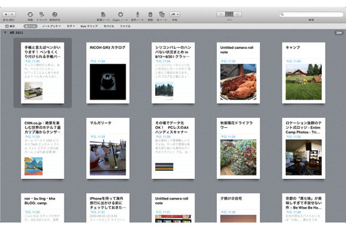The height and width of the screenshot is (230, 346).
Task: Open the タグ dropdown filter
Action: click(71, 26)
